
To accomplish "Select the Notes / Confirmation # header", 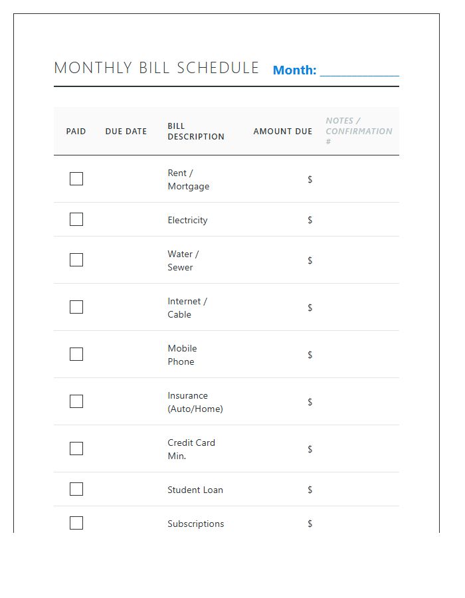I will tap(359, 131).
